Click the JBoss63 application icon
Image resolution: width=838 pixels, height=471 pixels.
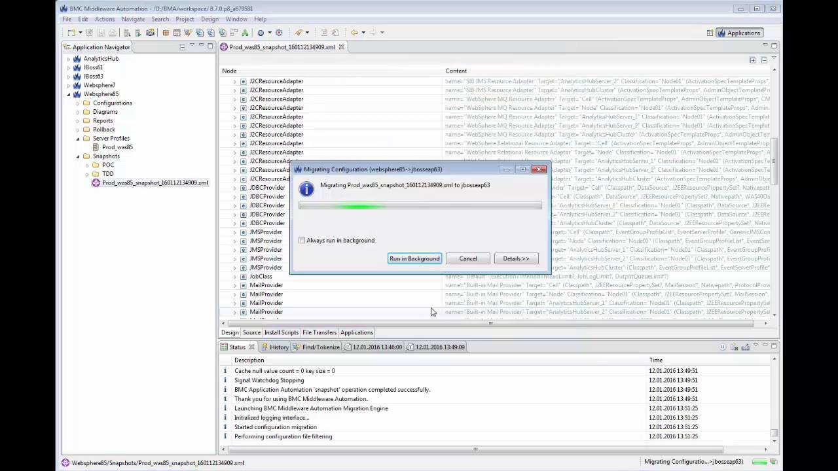click(77, 77)
